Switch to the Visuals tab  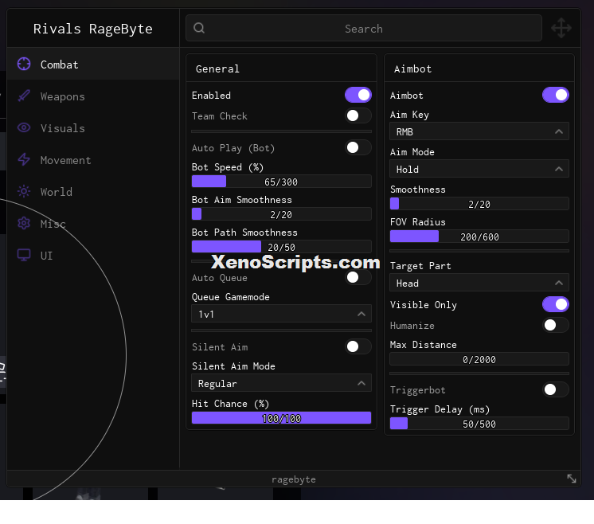click(x=93, y=127)
